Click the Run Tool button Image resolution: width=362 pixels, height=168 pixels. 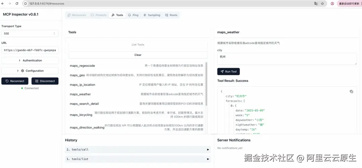coord(228,71)
